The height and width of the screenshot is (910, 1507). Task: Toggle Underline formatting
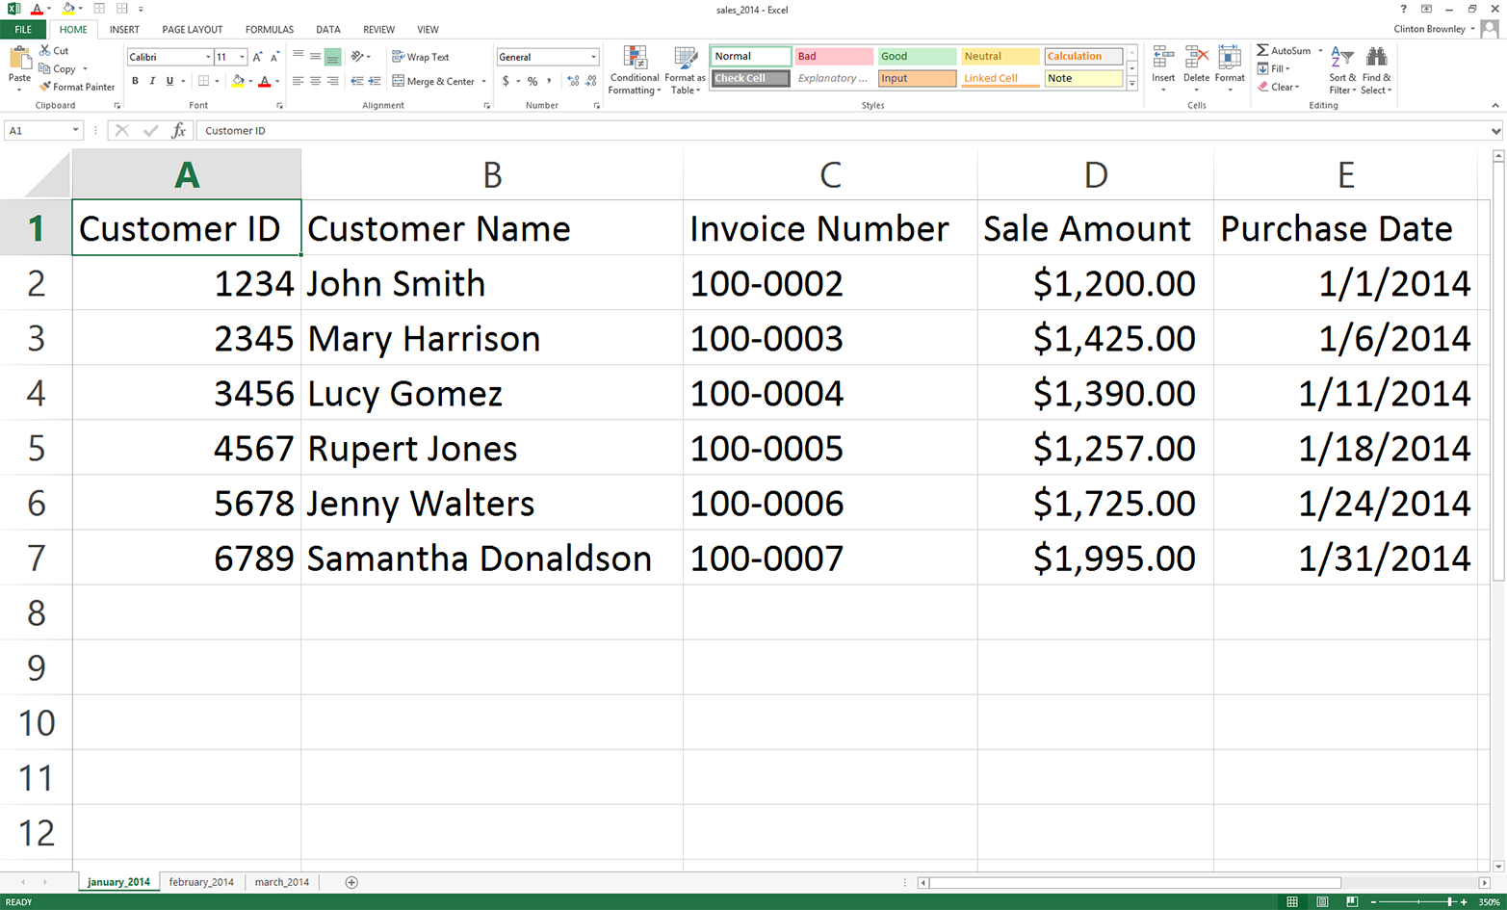[x=169, y=81]
